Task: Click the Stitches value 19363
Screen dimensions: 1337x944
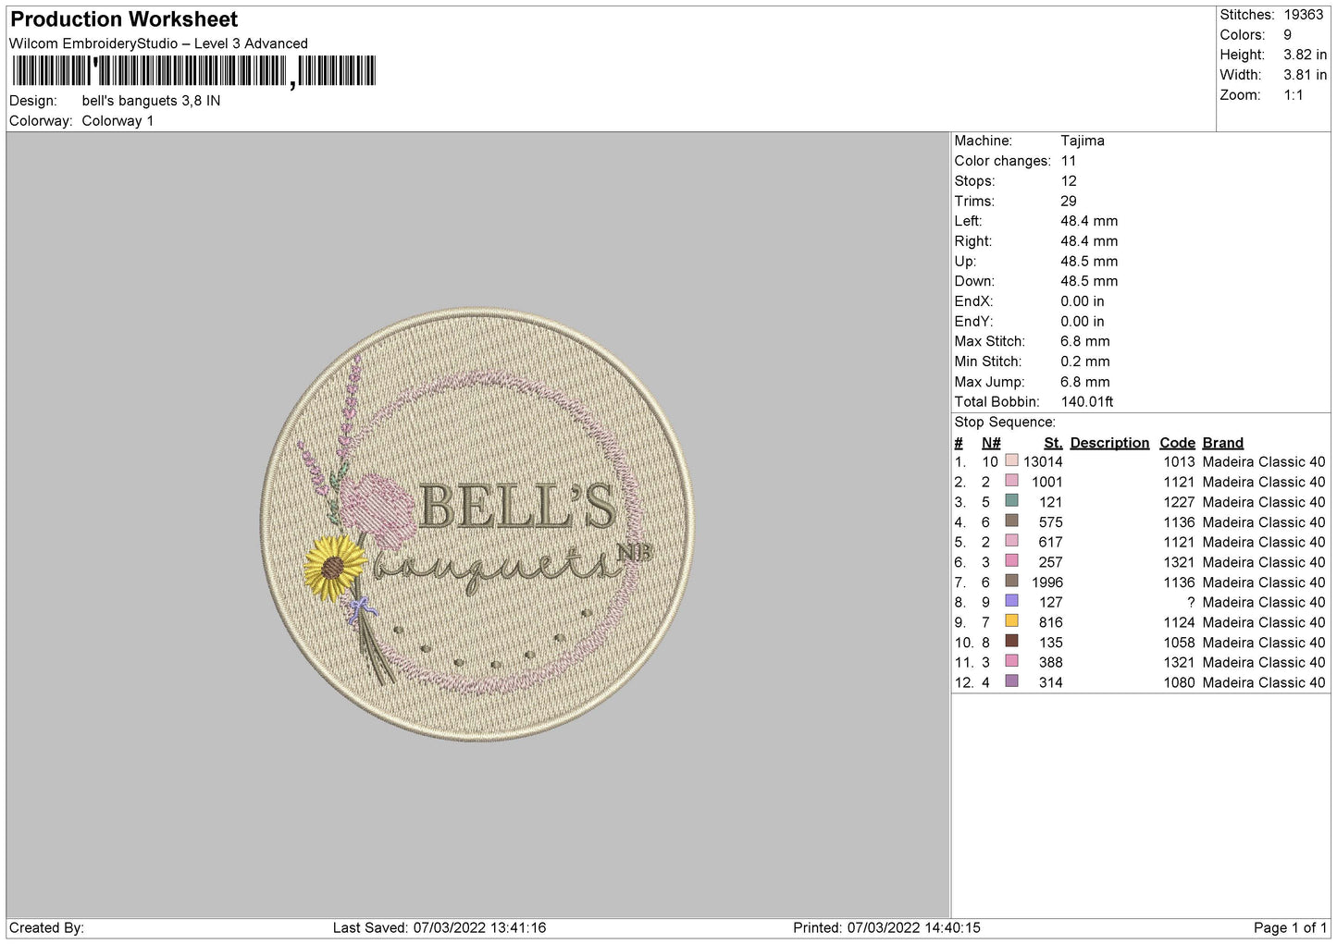Action: [x=1304, y=15]
